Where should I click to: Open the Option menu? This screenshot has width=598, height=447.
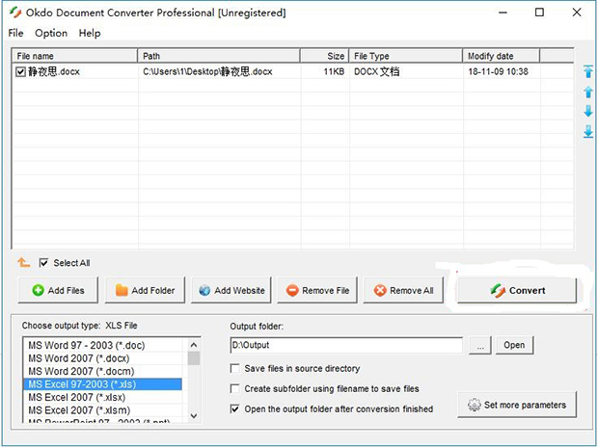click(51, 33)
